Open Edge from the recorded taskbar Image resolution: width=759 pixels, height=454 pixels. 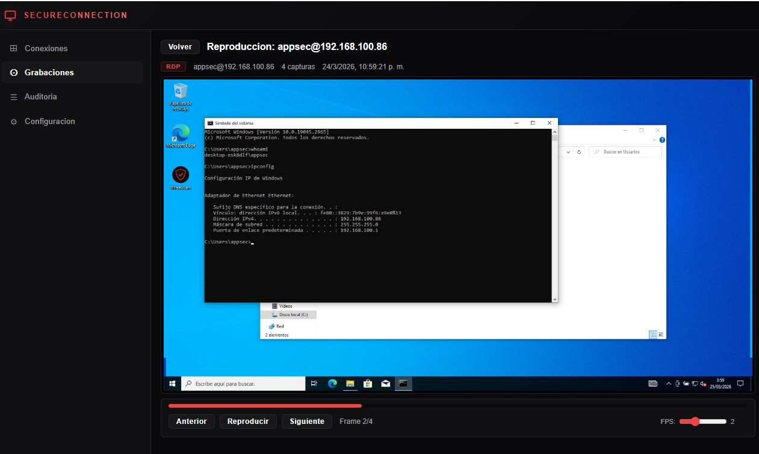pos(332,384)
